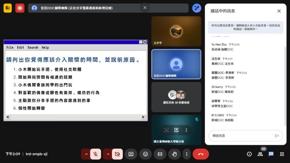Toggle the muted microphone button
Viewport: 290px width, 163px height.
click(96, 154)
